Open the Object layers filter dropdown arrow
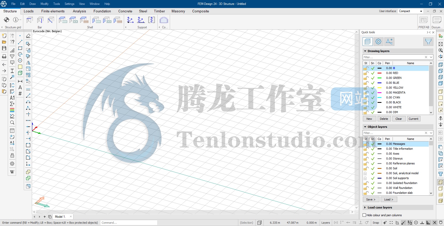The image size is (444, 226). [x=431, y=133]
